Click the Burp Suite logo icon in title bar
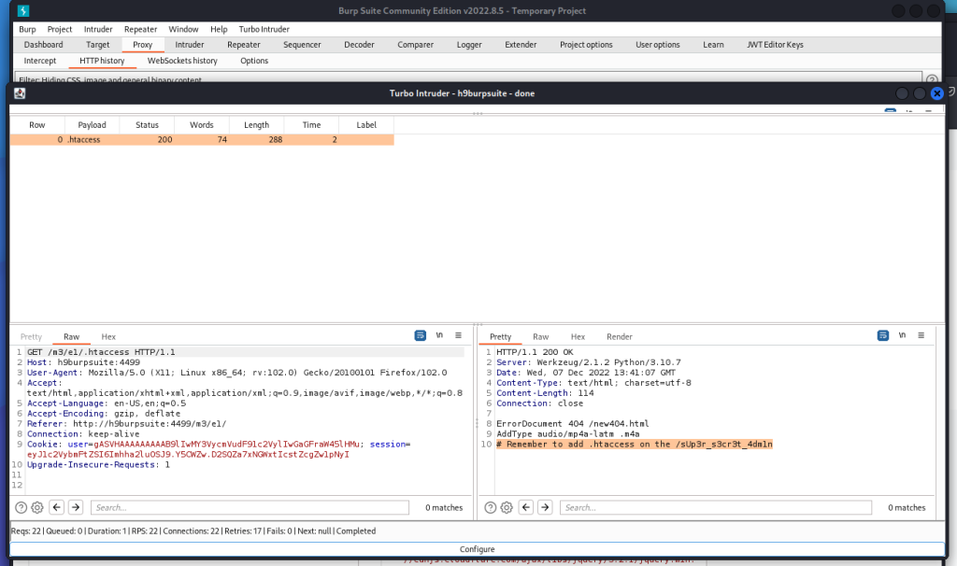The height and width of the screenshot is (566, 957). (23, 11)
